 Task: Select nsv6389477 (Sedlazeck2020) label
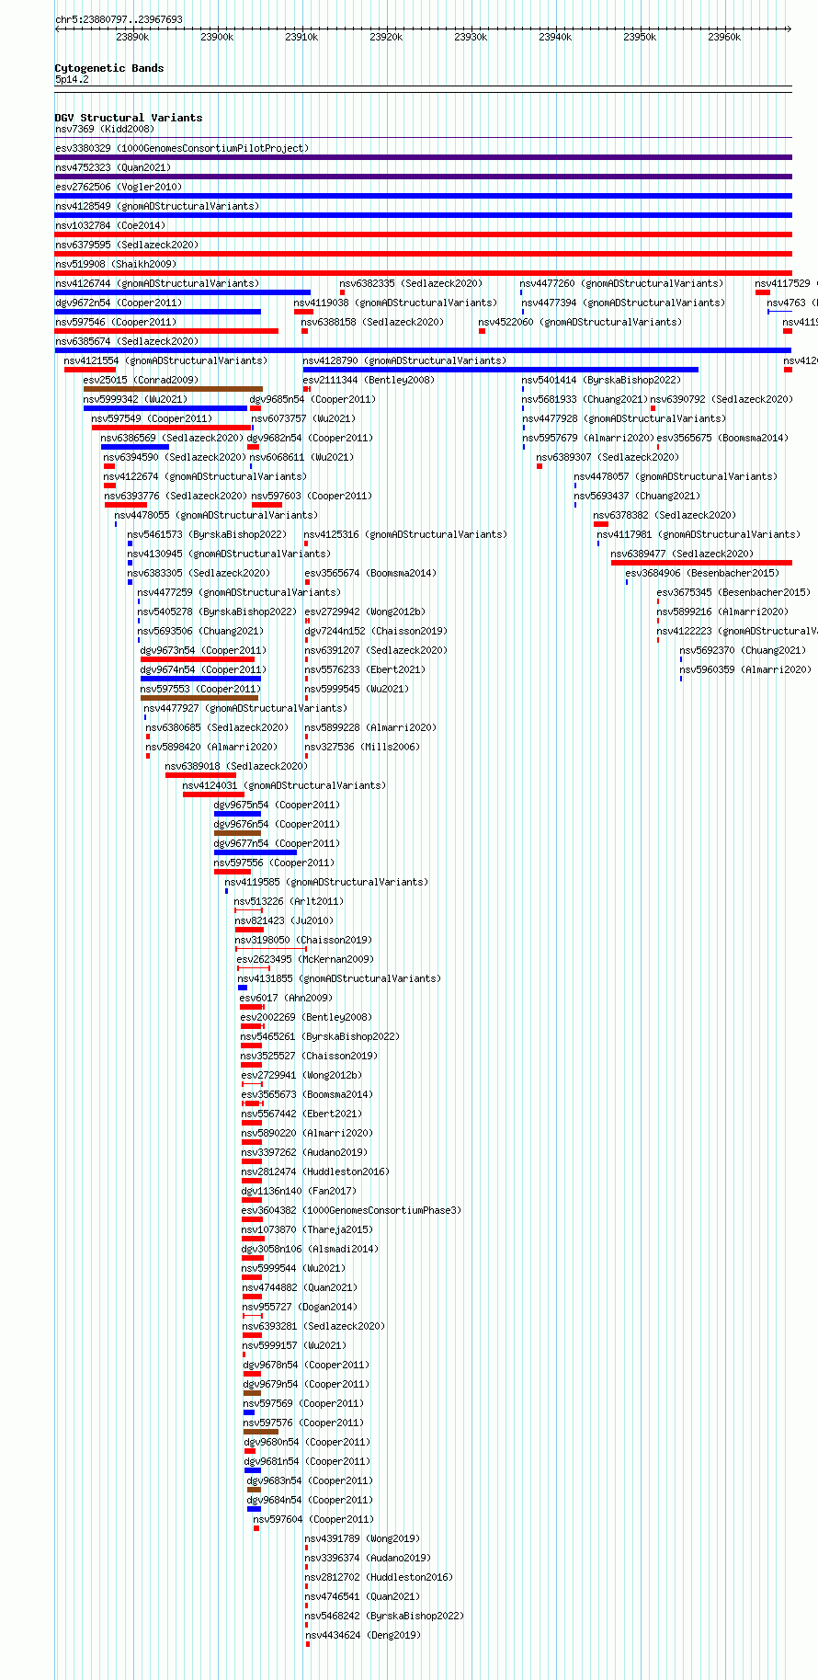[682, 554]
